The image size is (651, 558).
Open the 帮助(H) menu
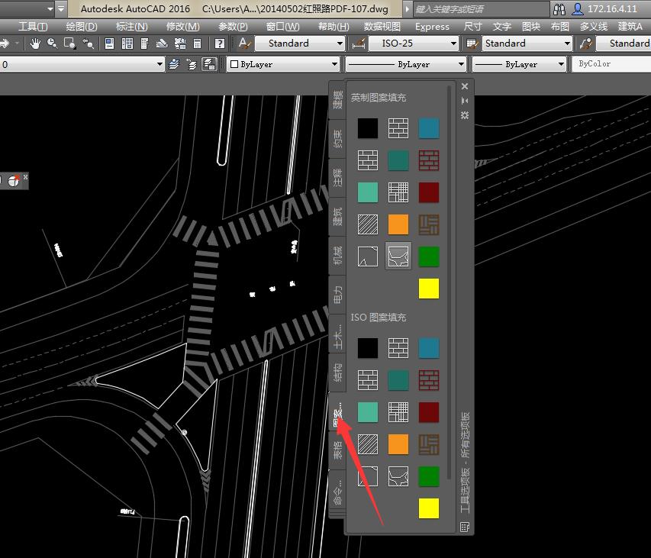[x=334, y=27]
